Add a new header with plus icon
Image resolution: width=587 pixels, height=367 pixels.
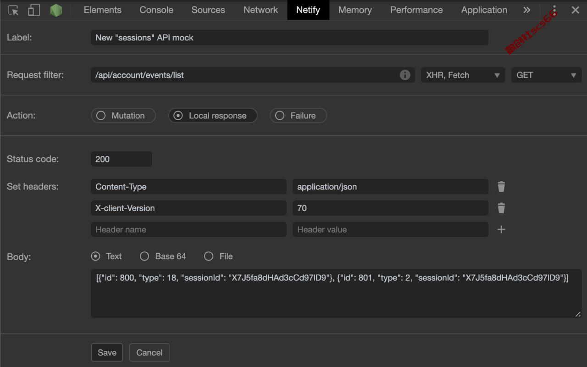point(501,229)
